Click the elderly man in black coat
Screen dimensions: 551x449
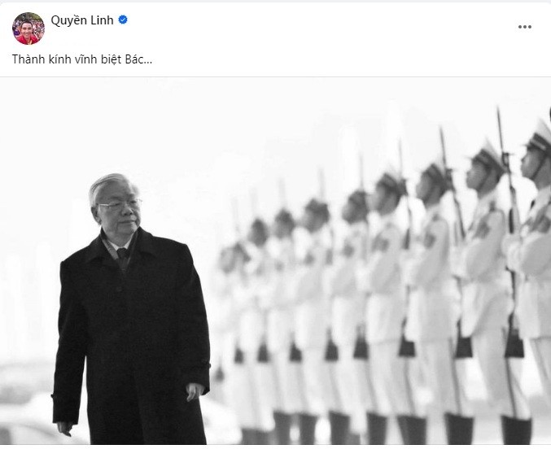tap(131, 309)
